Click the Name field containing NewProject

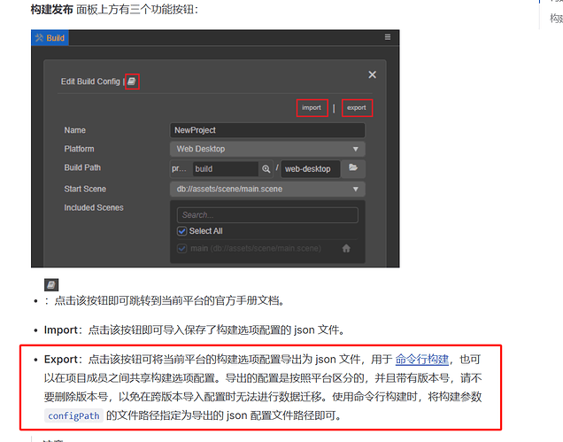(267, 130)
